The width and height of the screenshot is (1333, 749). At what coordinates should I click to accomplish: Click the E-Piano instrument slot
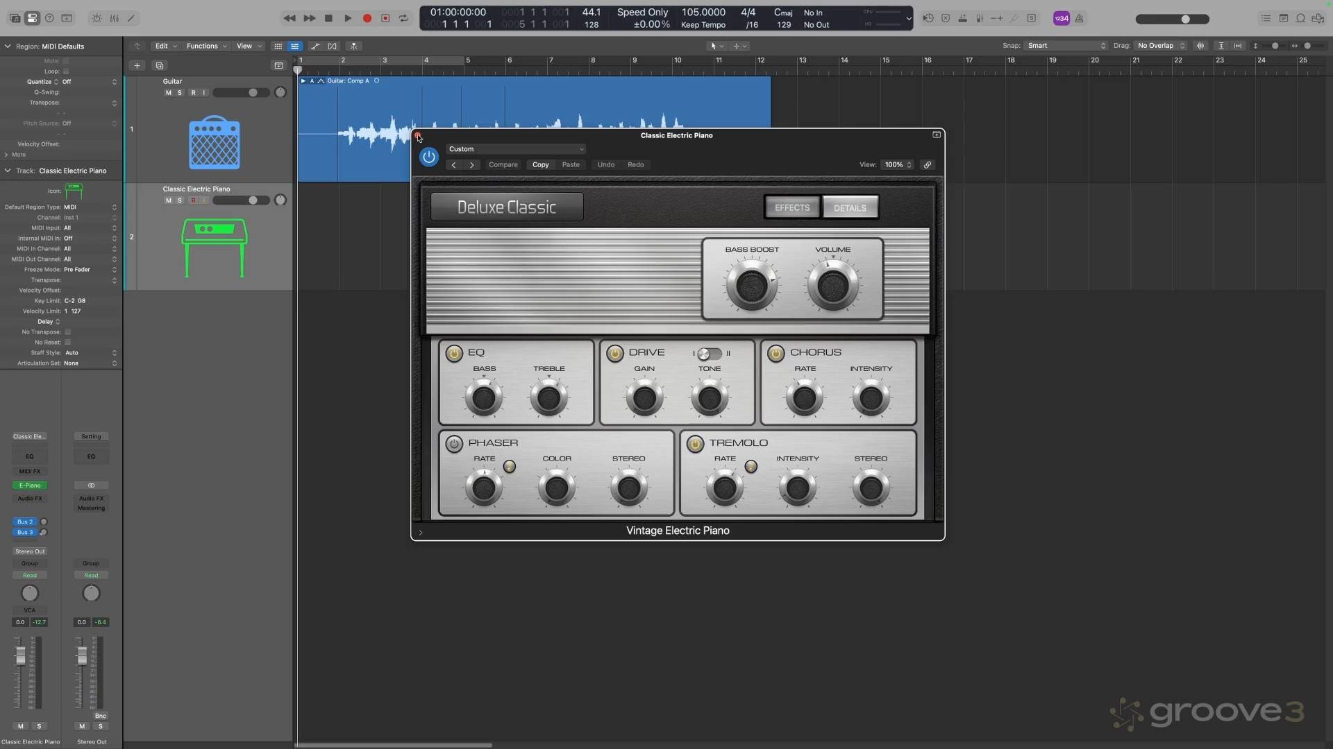(x=30, y=485)
